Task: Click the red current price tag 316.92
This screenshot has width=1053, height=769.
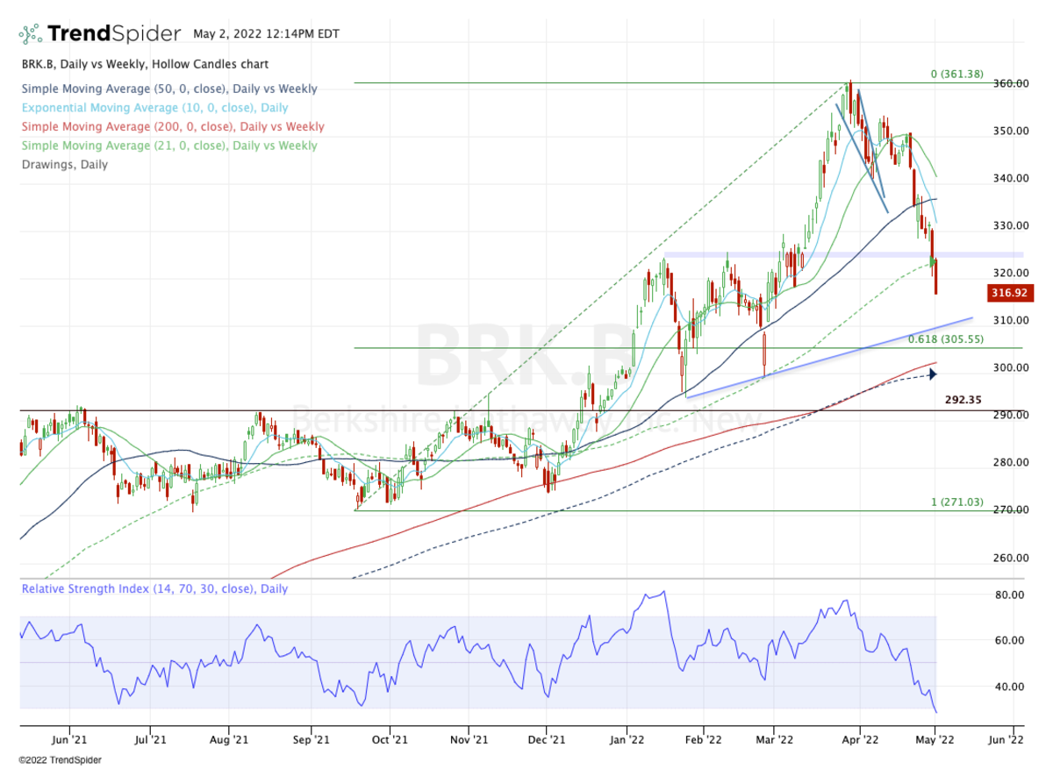Action: [1009, 293]
